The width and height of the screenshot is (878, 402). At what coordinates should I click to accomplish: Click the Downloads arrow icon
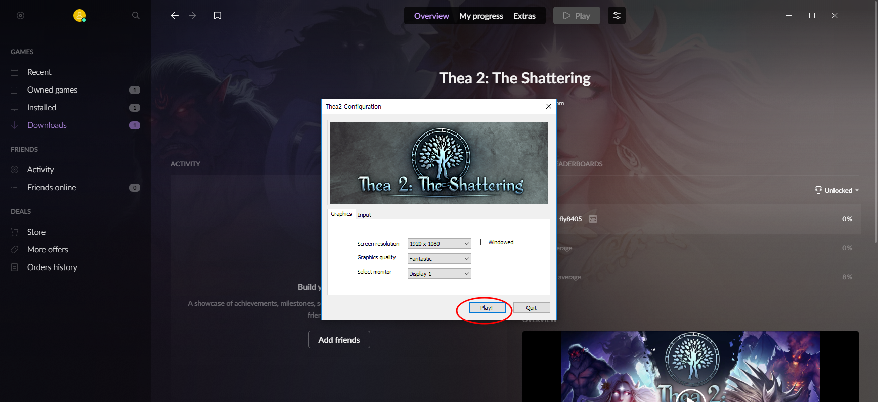[15, 125]
